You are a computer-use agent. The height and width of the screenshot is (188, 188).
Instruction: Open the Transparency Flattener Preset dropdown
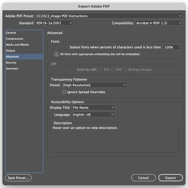(x=95, y=85)
